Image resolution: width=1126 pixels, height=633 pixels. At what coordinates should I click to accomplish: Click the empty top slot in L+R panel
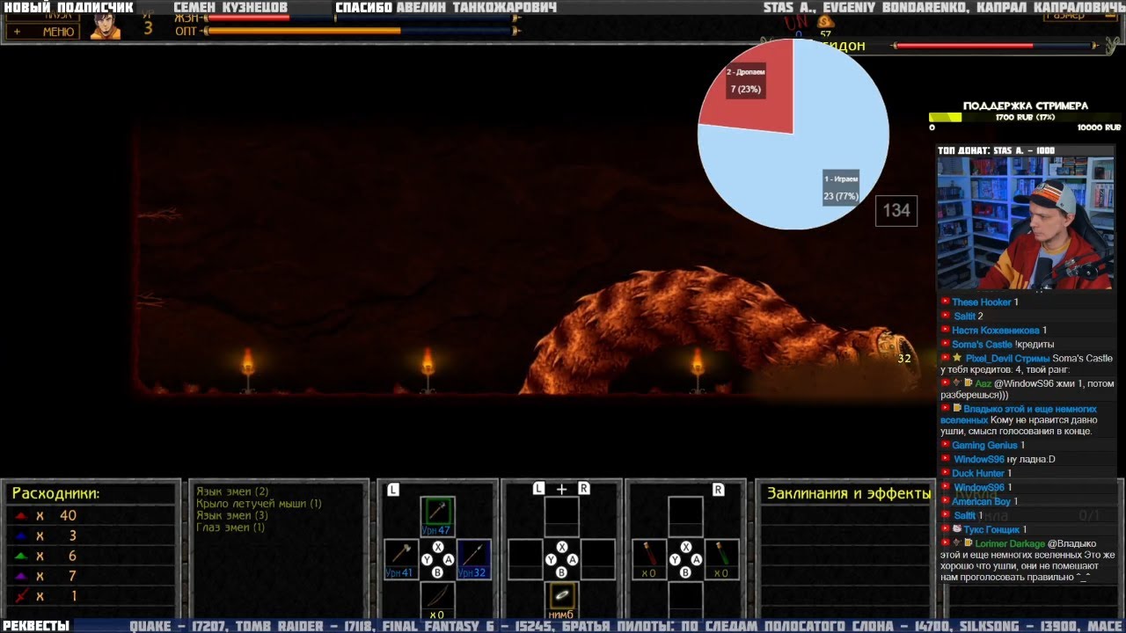[561, 516]
